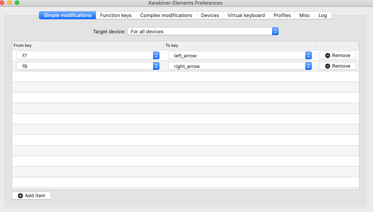Select the From key column header
The image size is (373, 212).
(x=88, y=45)
